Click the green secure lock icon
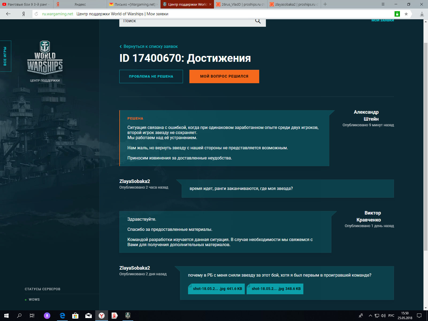This screenshot has width=428, height=321. click(x=397, y=14)
